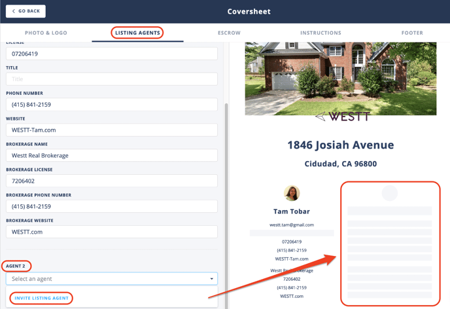Image resolution: width=450 pixels, height=309 pixels.
Task: Click the placeholder avatar for second agent
Action: click(390, 193)
